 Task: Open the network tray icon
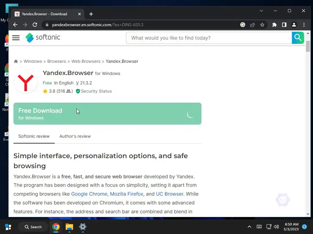coord(269,227)
